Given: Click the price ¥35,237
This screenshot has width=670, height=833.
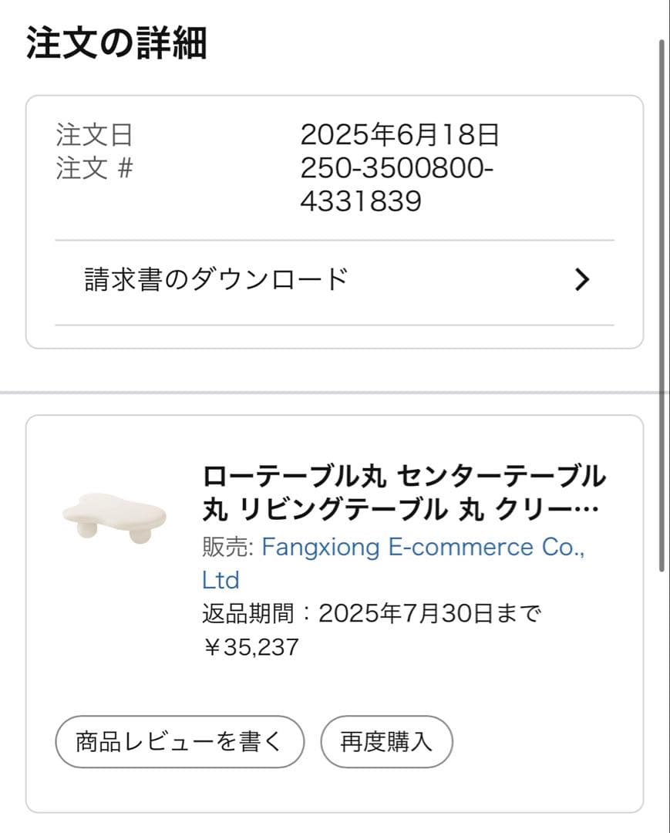Looking at the screenshot, I should 251,647.
